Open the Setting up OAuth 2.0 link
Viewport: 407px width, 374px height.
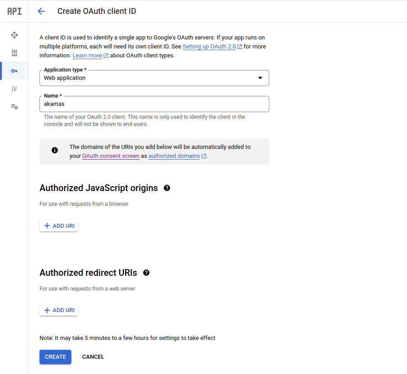209,47
